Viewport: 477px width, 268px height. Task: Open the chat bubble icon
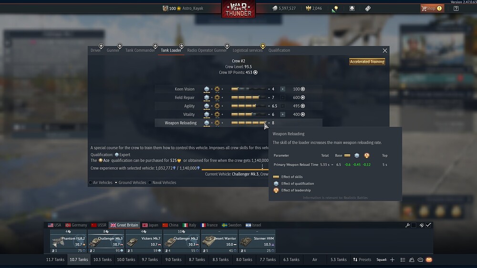[420, 260]
